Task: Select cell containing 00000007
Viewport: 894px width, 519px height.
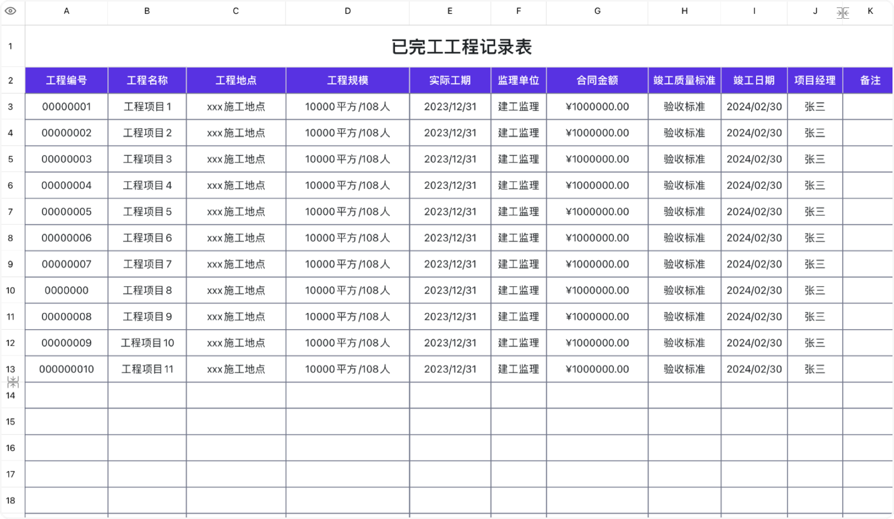Action: pos(66,264)
